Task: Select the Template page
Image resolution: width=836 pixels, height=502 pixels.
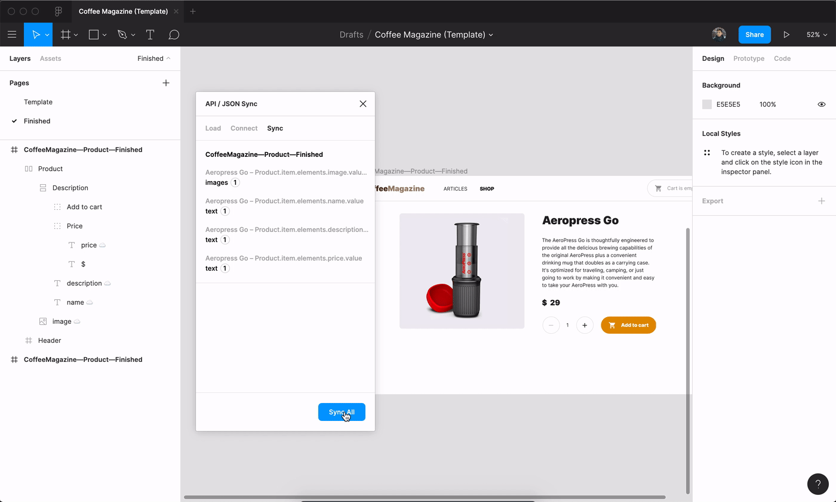Action: pos(38,102)
